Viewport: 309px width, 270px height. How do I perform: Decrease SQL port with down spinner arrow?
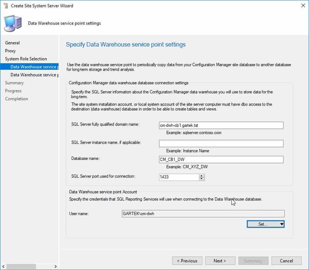[202, 179]
